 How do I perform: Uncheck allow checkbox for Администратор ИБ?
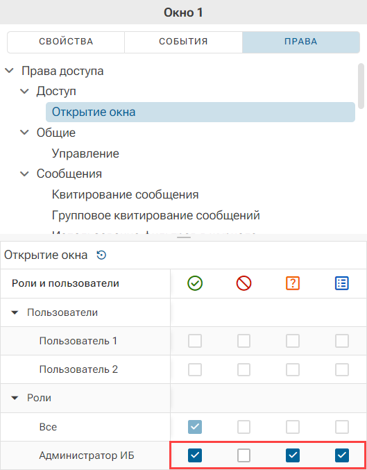click(x=195, y=455)
